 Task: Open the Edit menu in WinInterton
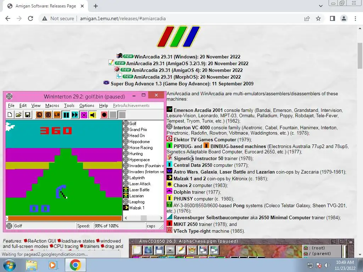coord(23,106)
